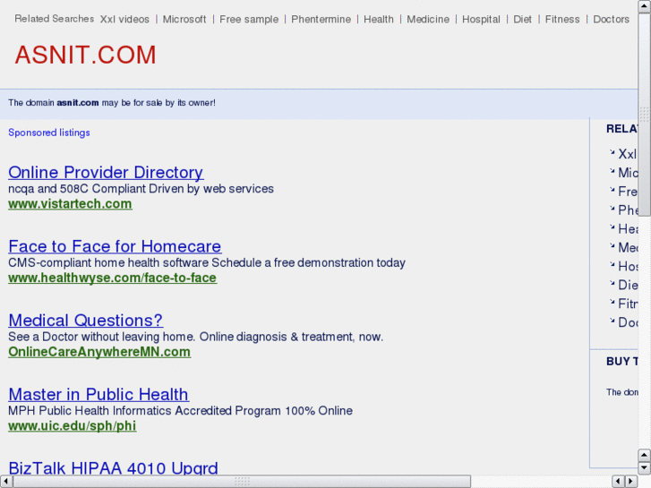Click the ncqa and 508C Compliant description text
Screen dimensions: 651x488
click(x=141, y=189)
